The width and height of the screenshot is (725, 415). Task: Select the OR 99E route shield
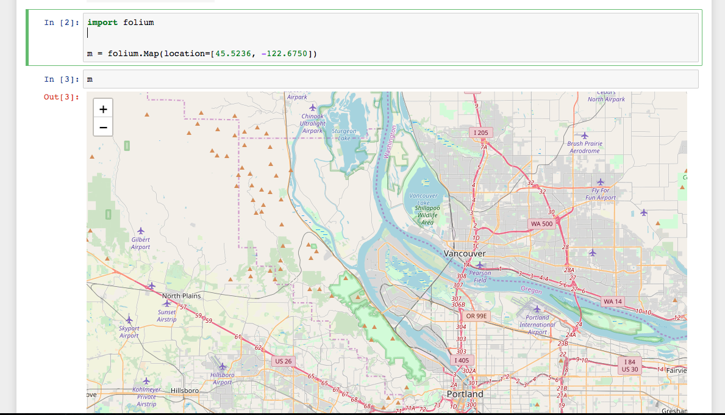tap(476, 317)
